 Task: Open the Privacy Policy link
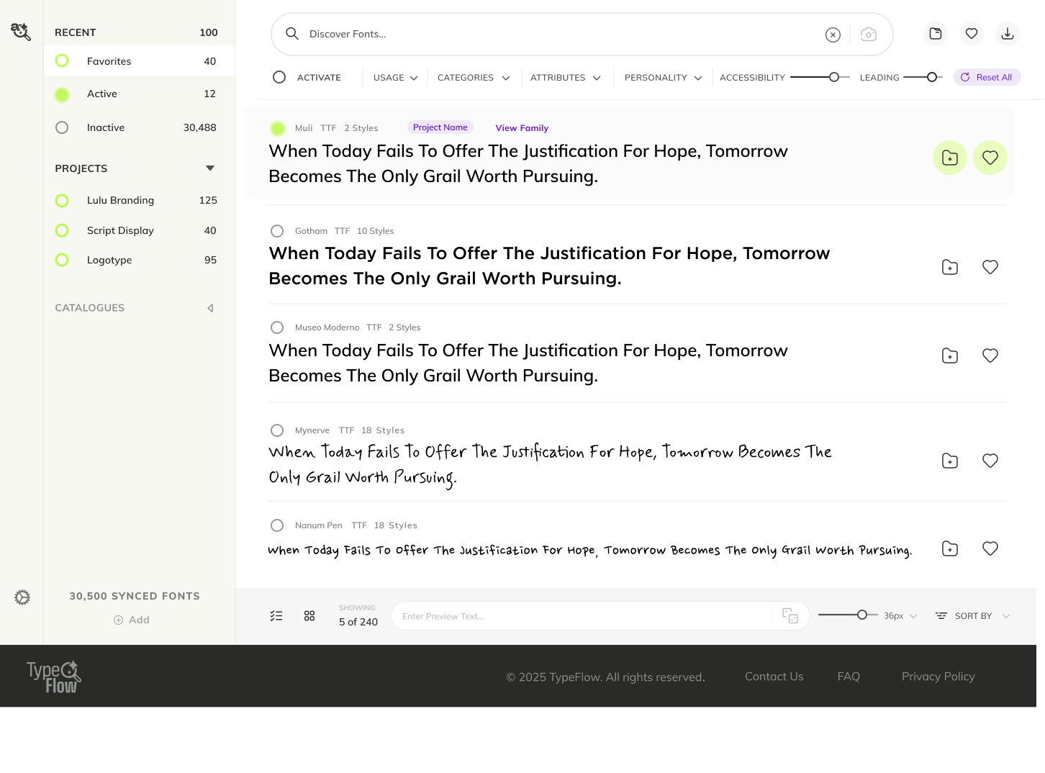[x=938, y=677]
